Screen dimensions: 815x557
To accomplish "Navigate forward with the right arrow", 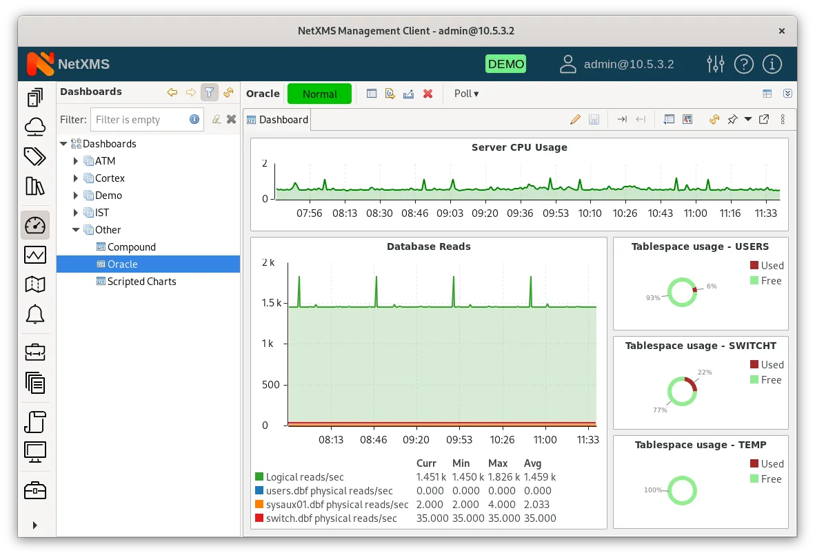I will tap(191, 92).
